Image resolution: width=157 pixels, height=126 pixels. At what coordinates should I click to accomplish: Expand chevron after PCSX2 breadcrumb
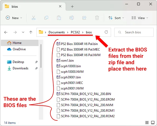click(83, 32)
